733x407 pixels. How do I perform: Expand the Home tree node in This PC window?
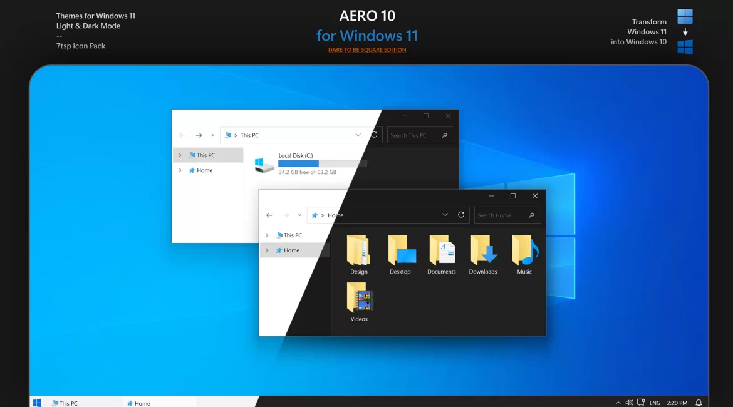pos(180,170)
